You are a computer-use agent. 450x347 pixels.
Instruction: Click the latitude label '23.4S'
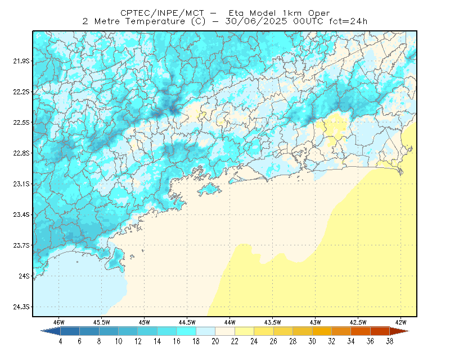tap(21, 214)
